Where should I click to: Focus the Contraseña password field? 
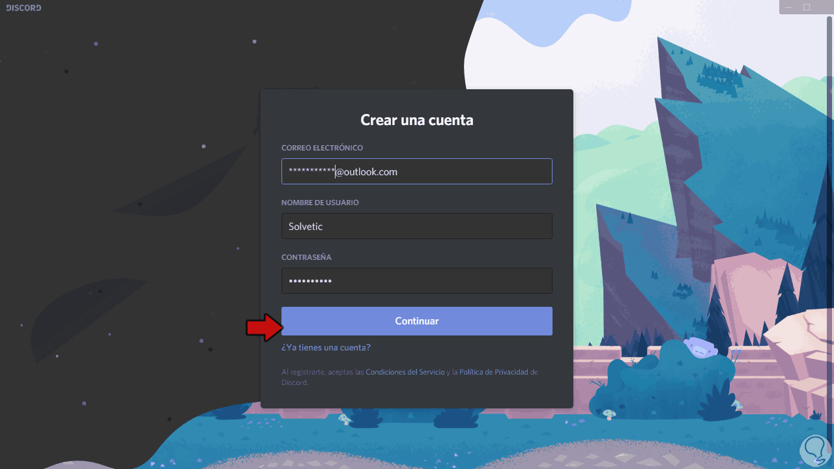[x=417, y=281]
